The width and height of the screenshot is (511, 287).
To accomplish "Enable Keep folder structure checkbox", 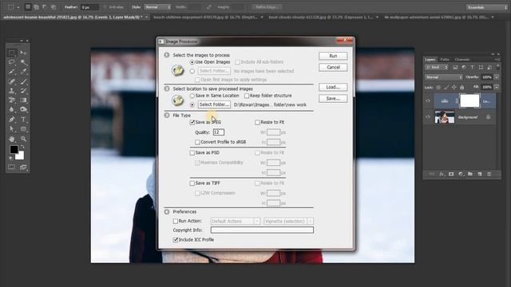I will pos(247,96).
